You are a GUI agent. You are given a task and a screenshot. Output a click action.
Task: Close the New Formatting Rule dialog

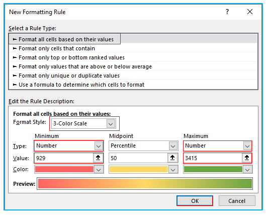[250, 12]
